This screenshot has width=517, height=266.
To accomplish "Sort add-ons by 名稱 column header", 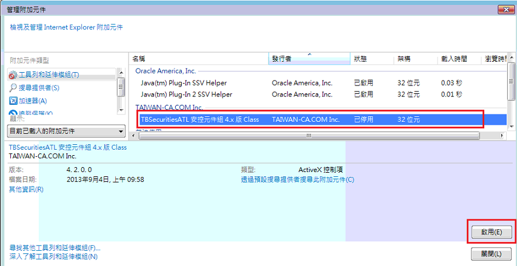I will point(199,59).
